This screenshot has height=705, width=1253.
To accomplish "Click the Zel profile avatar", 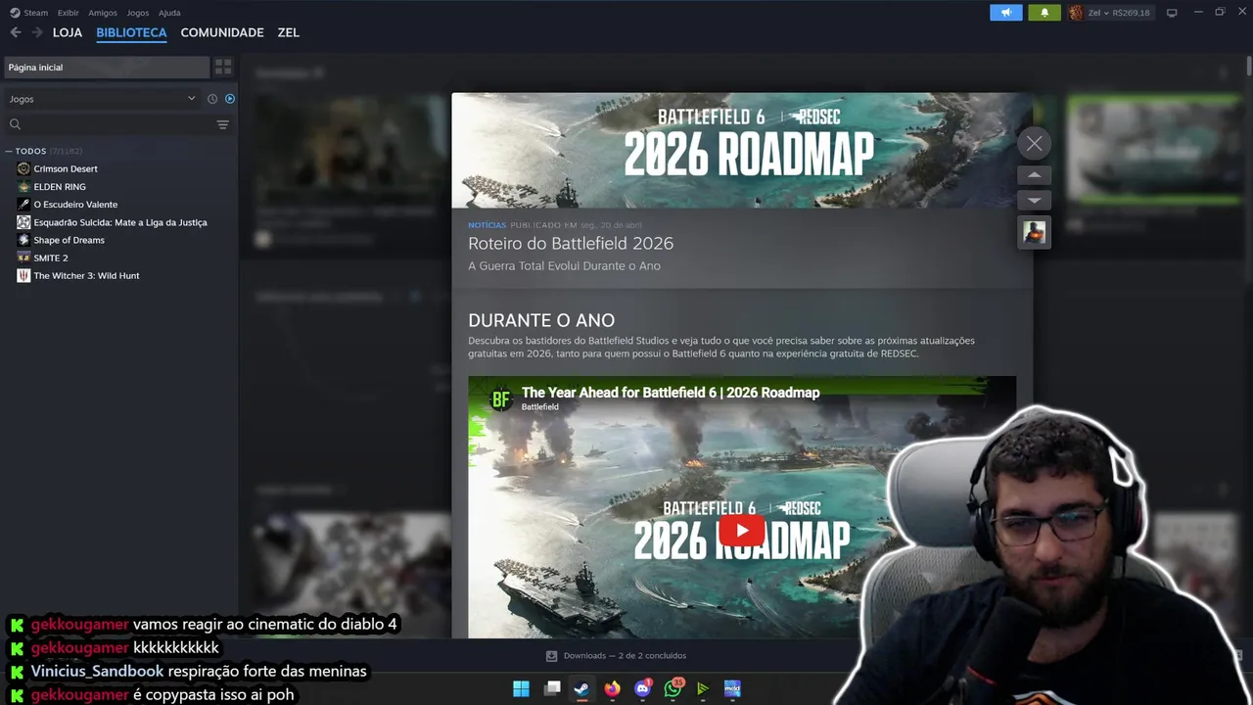I will pyautogui.click(x=1076, y=13).
